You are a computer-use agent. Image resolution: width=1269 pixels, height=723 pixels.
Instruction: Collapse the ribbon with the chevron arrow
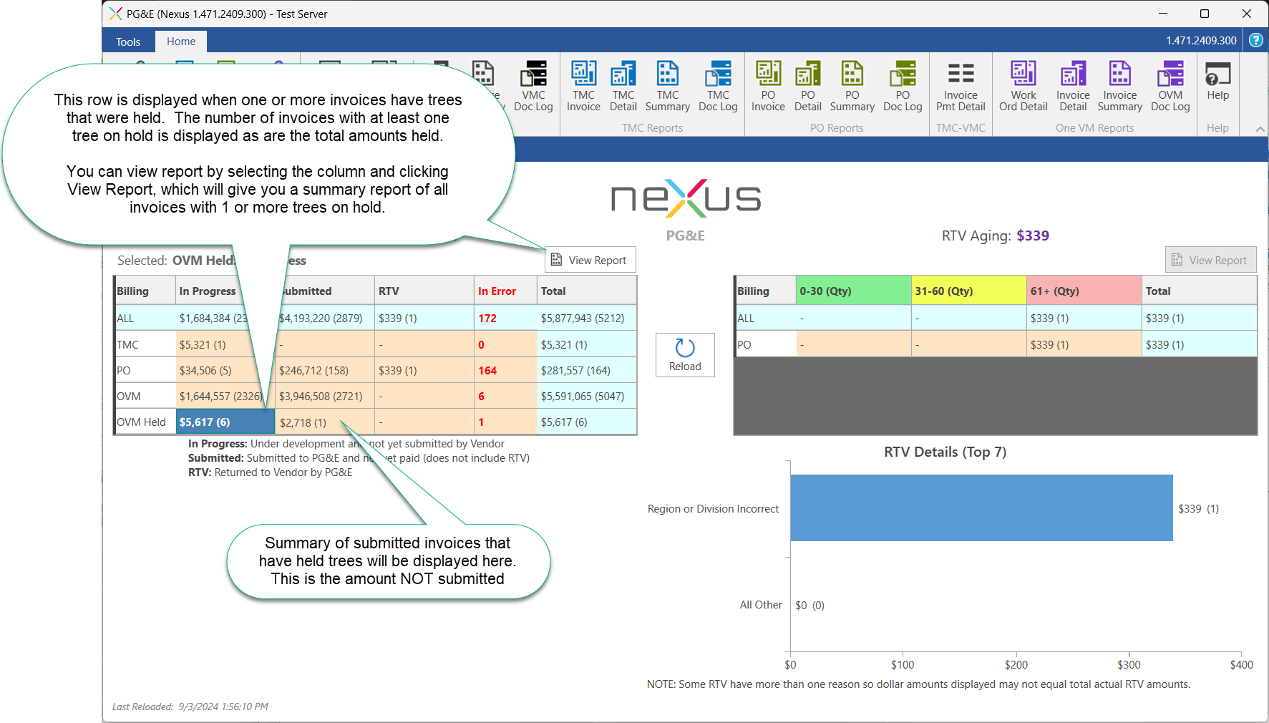[1260, 129]
